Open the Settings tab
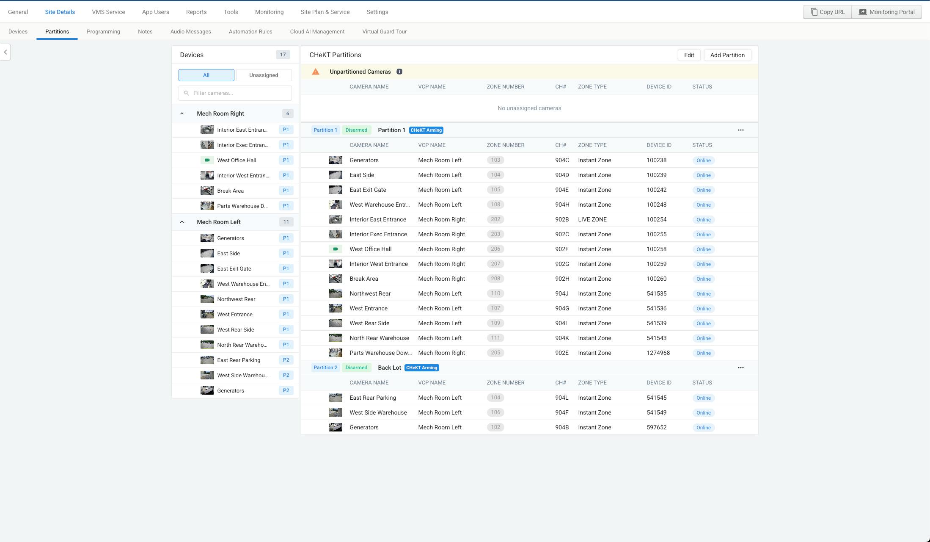Screen dimensions: 930x542 pyautogui.click(x=377, y=12)
